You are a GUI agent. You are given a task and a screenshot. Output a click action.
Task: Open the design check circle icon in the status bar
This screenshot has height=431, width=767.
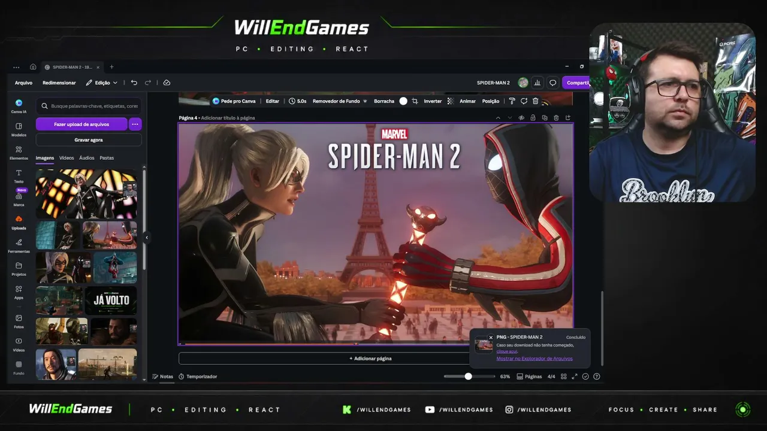tap(585, 377)
